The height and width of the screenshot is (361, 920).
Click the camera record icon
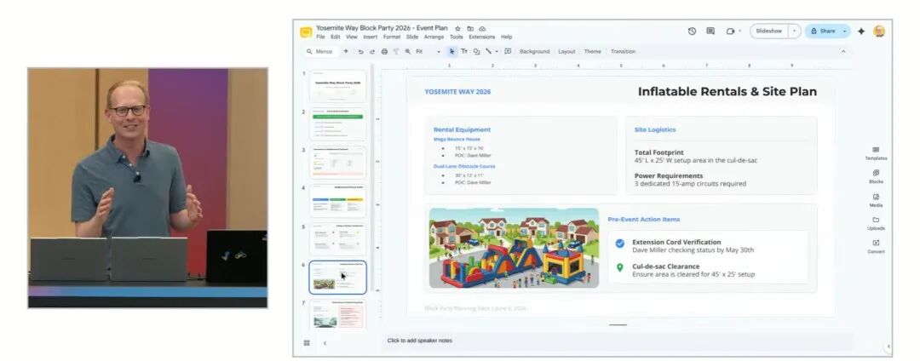(x=730, y=31)
